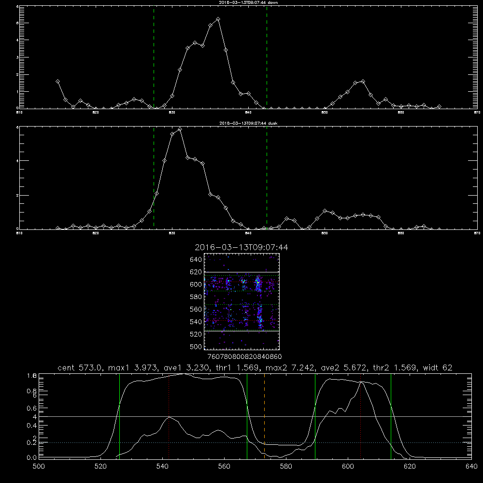The width and height of the screenshot is (483, 483).
Task: Click the bottom plot x-axis label 520
Action: tap(100, 467)
